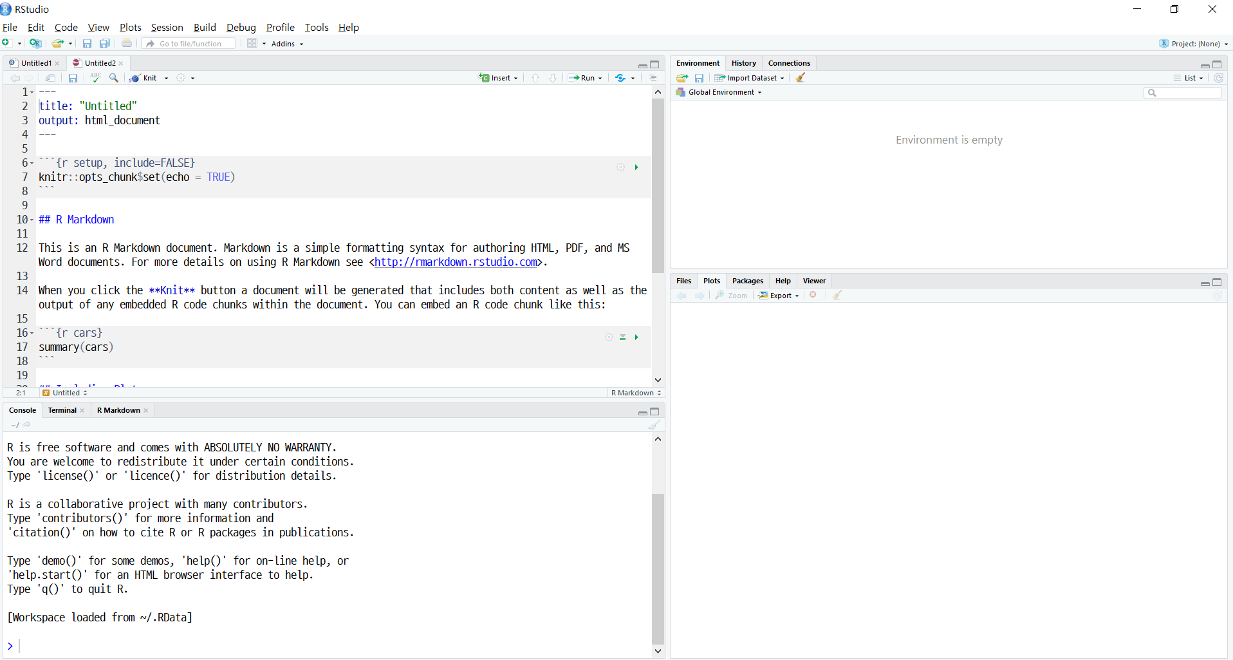Go to next chunk down arrow
This screenshot has width=1233, height=660.
point(553,78)
